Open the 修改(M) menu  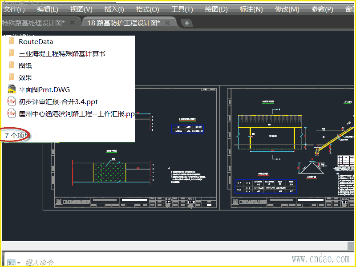287,9
